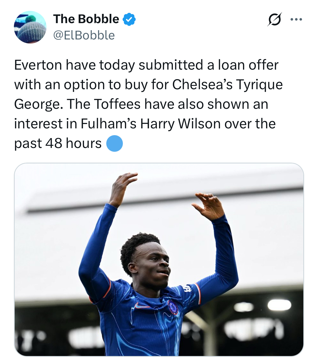Click "loan offer" in the tweet text

pyautogui.click(x=248, y=65)
